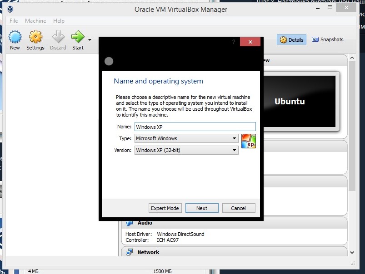The image size is (365, 274).
Task: Open the Type dropdown Microsoft Windows
Action: pos(186,138)
